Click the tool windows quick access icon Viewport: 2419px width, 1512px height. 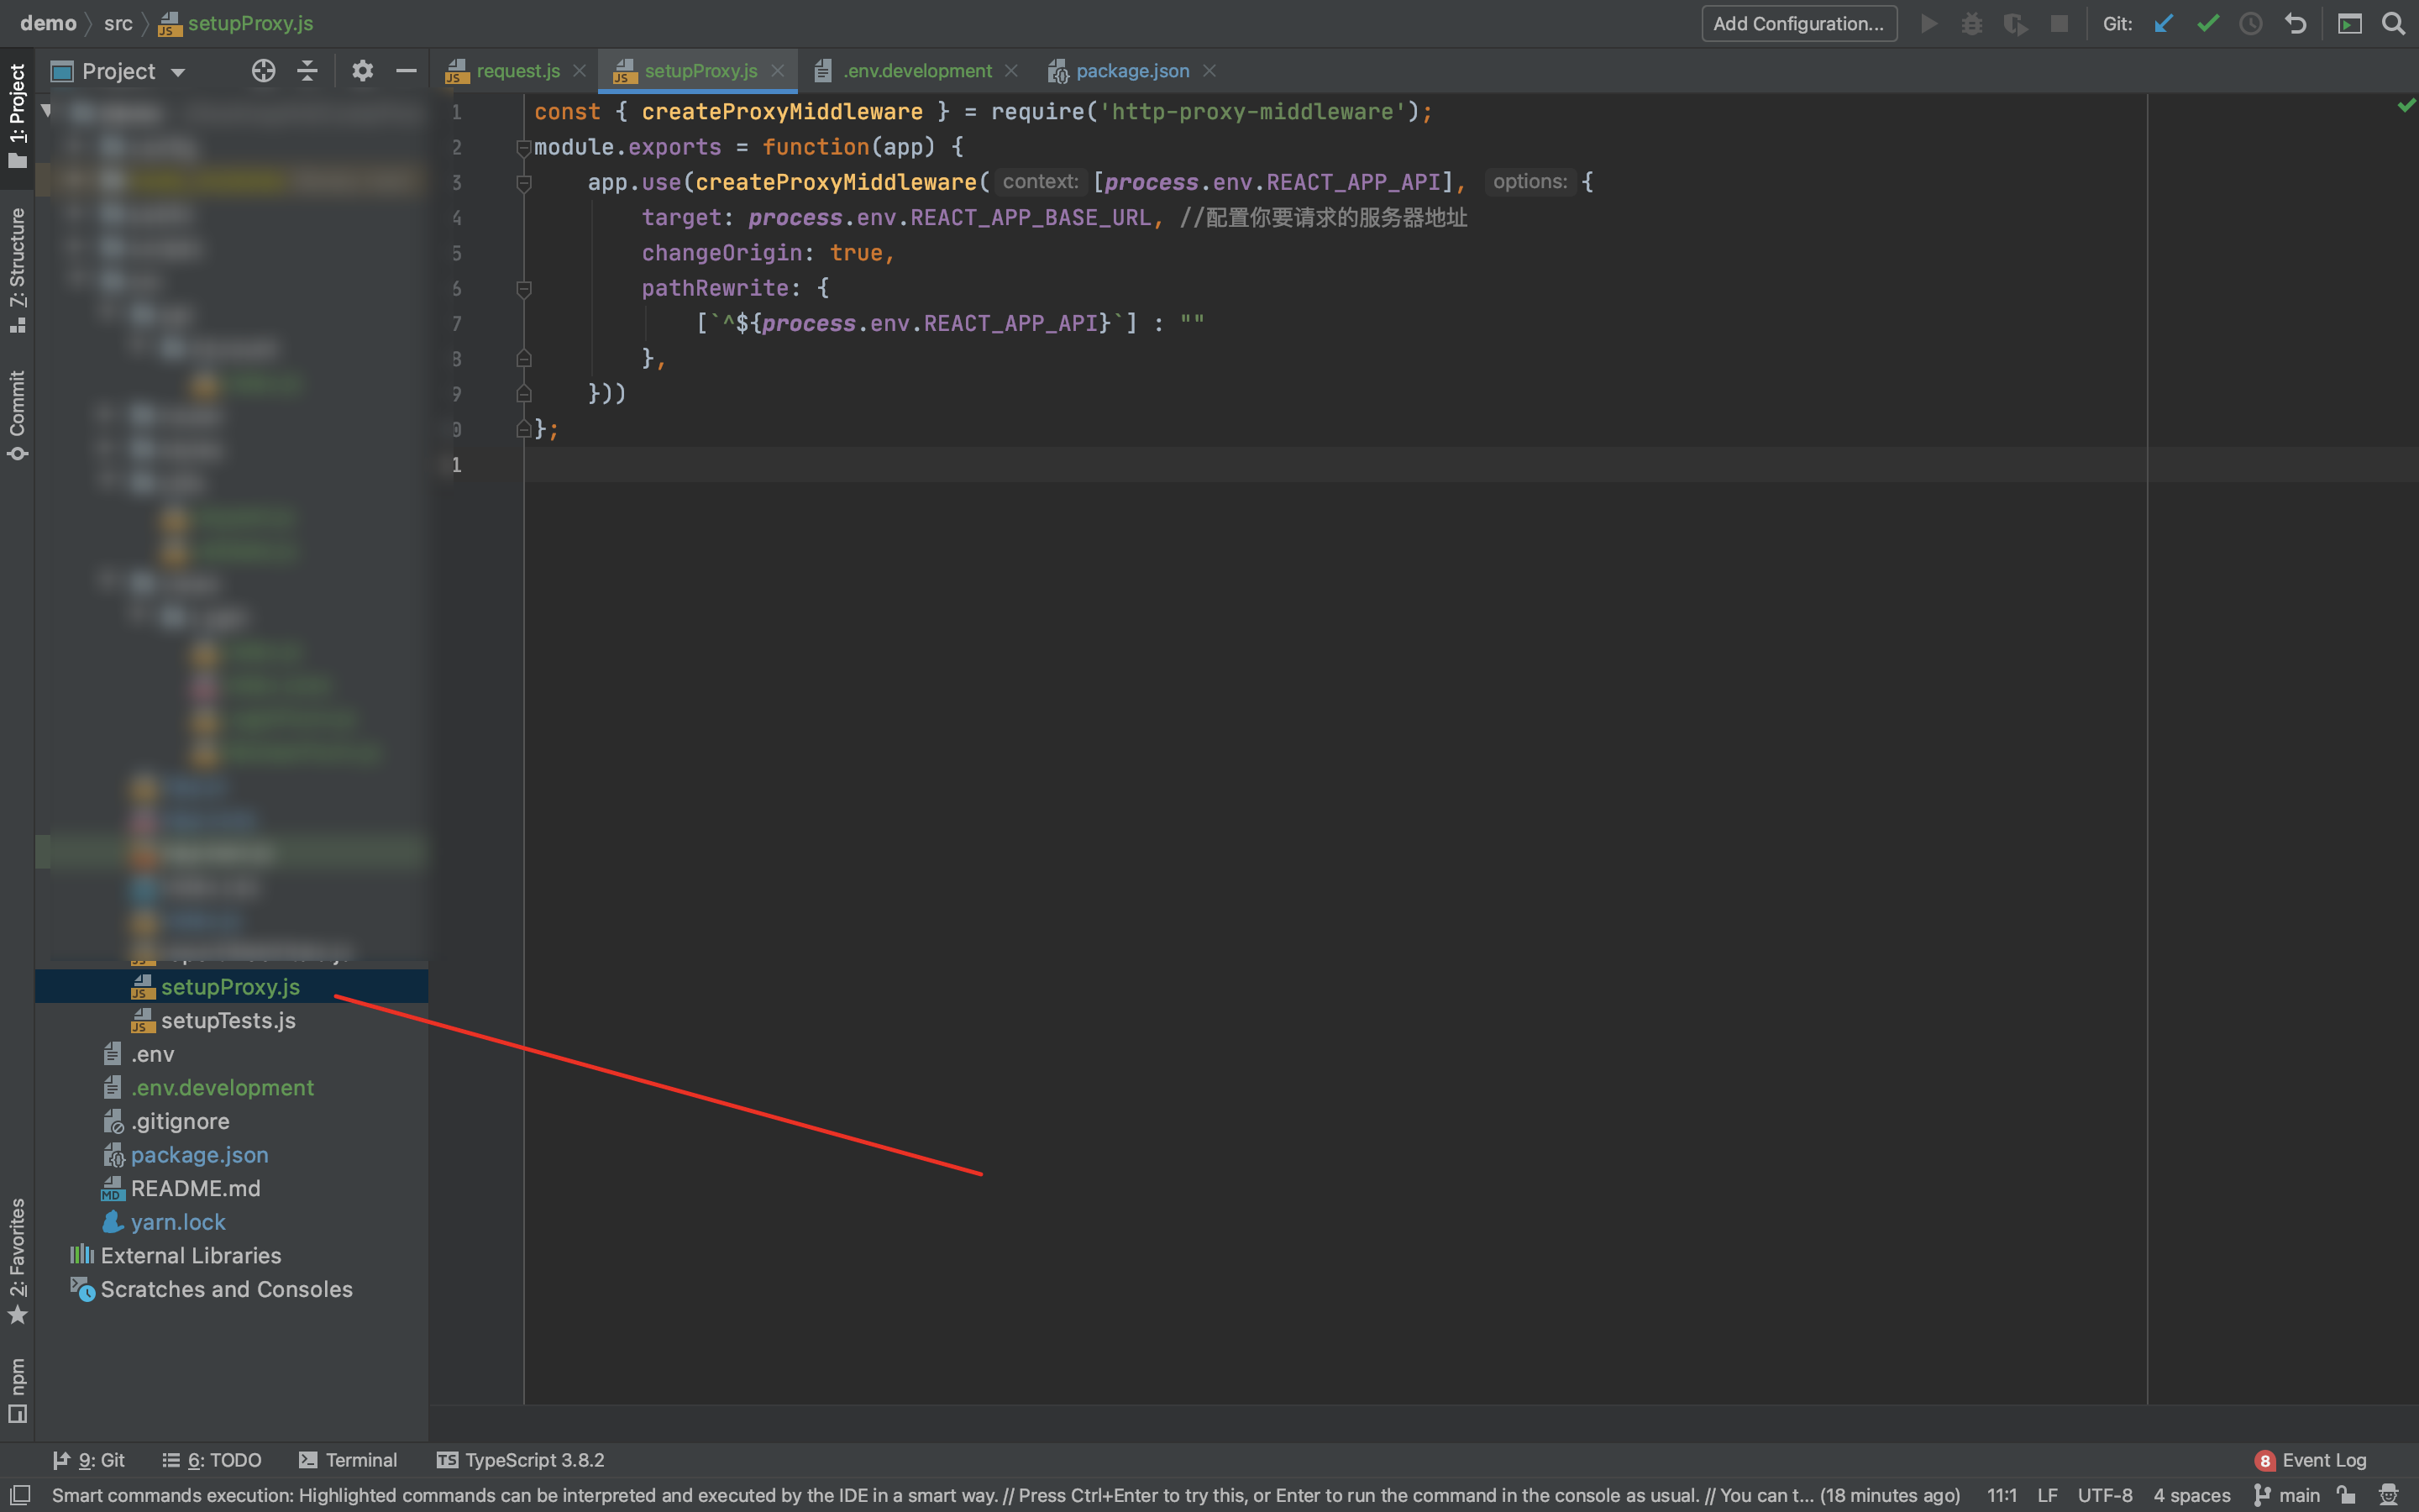click(x=20, y=1495)
